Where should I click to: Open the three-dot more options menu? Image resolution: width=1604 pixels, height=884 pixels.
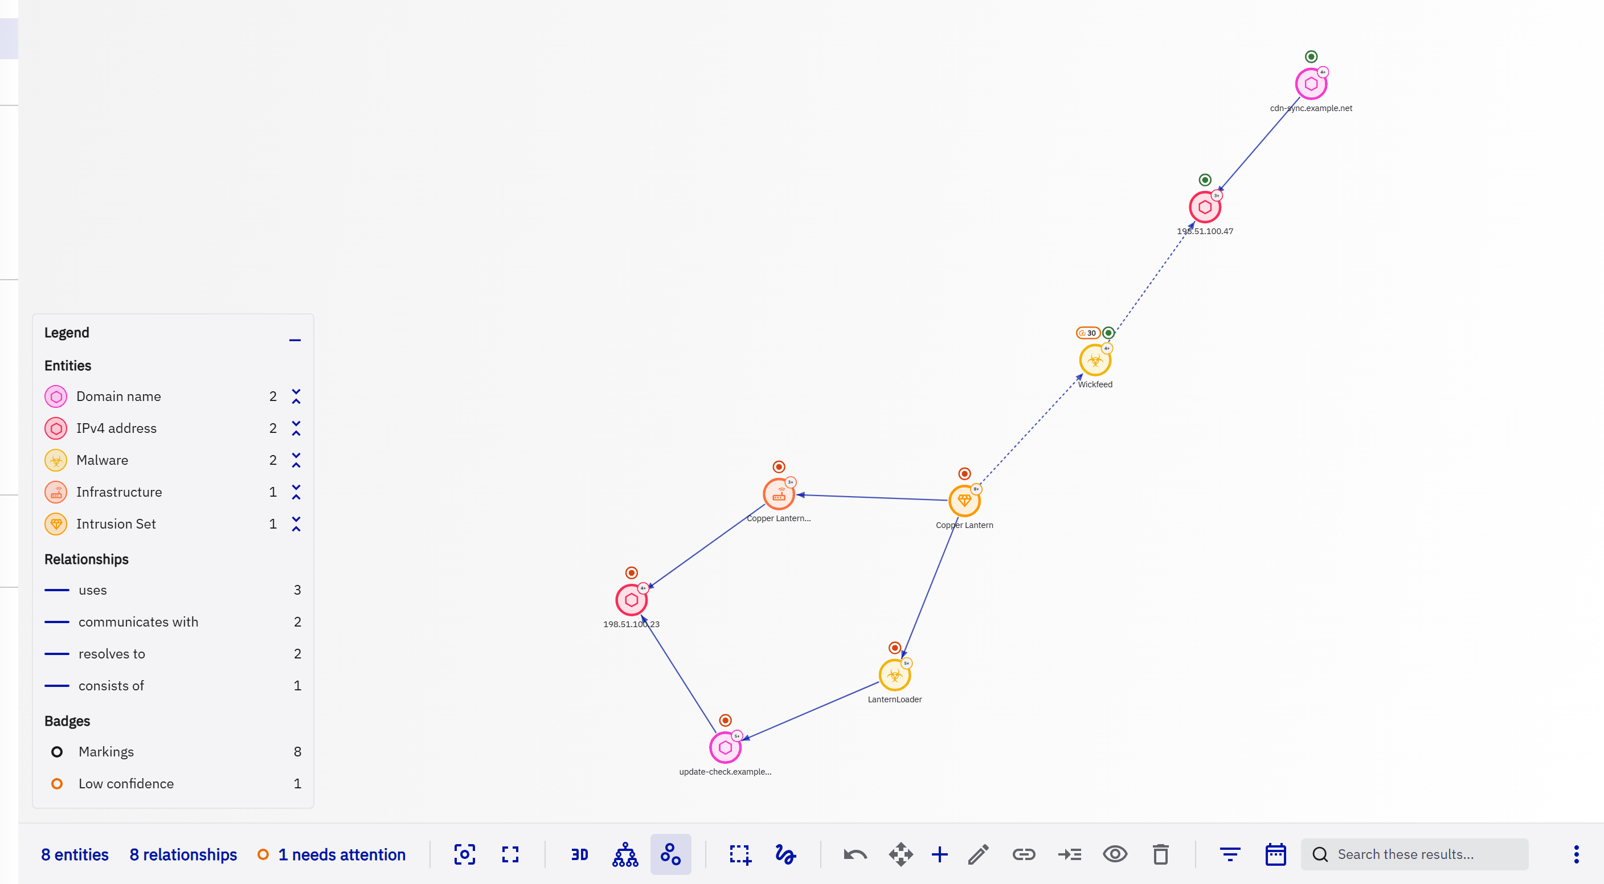tap(1576, 854)
